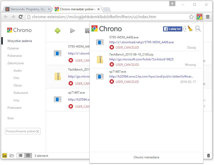Click the open folder icon in status bar
Image resolution: width=214 pixels, height=165 pixels.
click(x=12, y=156)
